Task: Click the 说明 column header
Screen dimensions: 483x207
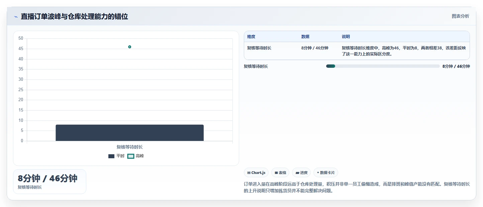Action: [x=346, y=36]
